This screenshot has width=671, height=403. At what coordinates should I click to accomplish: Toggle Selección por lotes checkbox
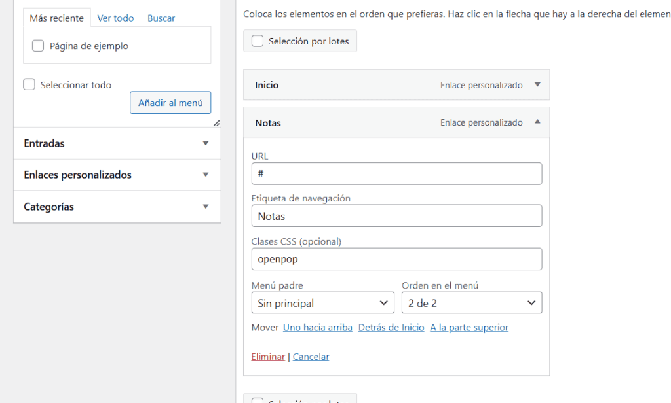(258, 41)
